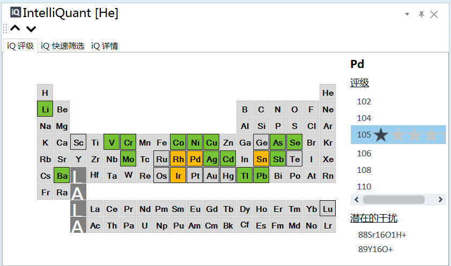Click the Os element tile

point(161,176)
